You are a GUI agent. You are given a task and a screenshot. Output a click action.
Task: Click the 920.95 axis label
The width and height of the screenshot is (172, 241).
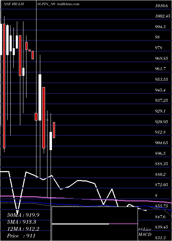[x=161, y=122]
